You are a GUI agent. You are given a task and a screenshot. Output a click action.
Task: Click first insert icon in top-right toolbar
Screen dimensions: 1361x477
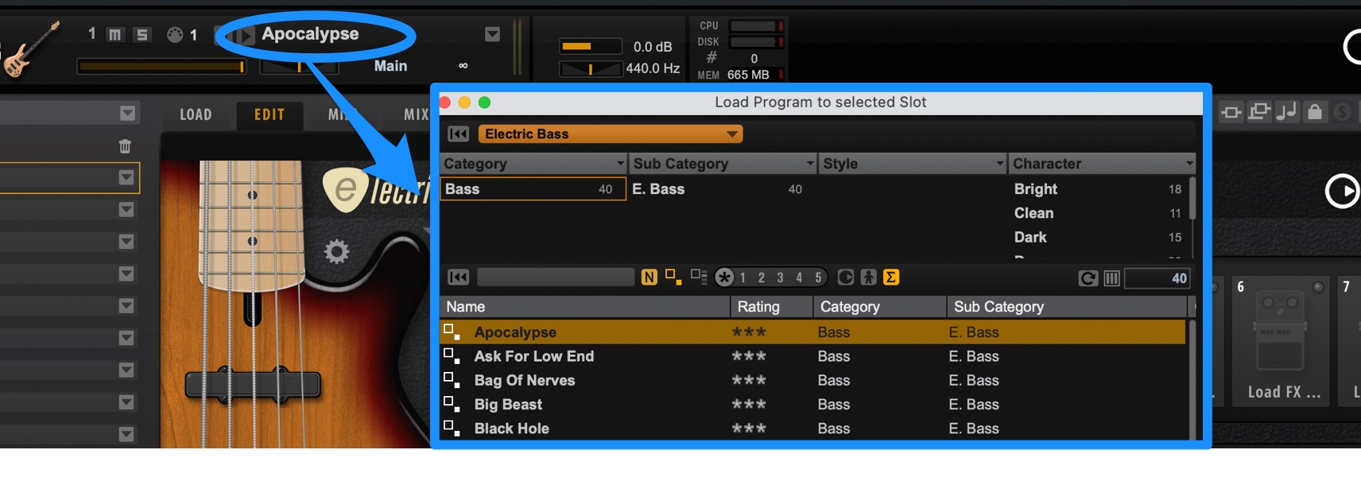click(1231, 112)
